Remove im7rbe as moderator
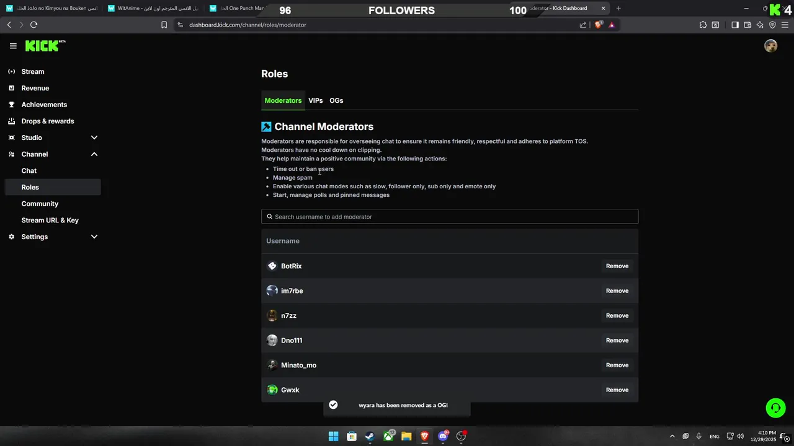This screenshot has height=446, width=794. pos(617,291)
